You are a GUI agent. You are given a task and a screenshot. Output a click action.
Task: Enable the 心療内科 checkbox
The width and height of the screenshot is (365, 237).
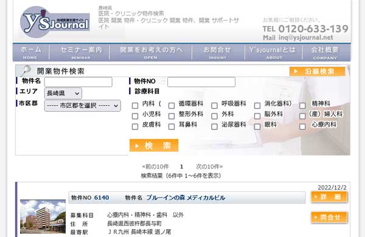[302, 126]
